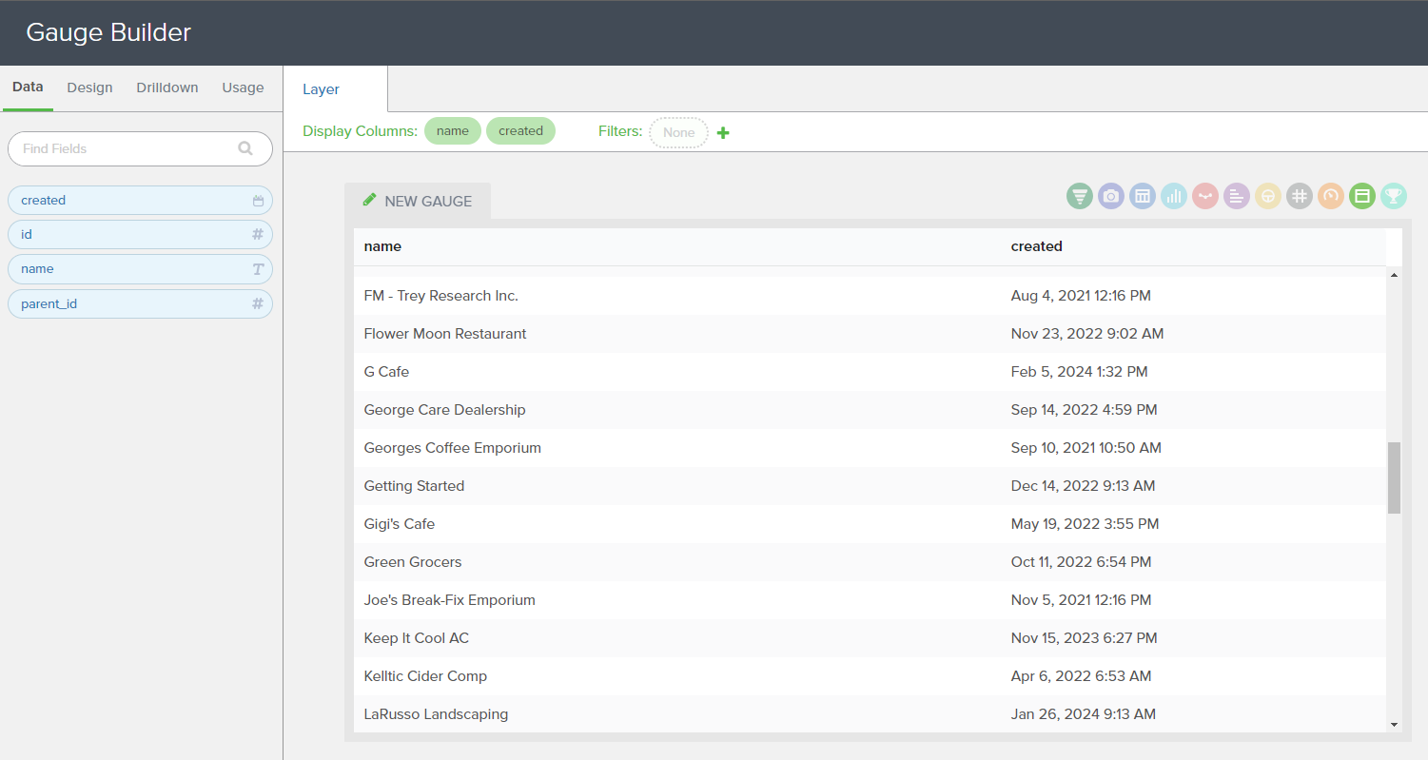1428x760 pixels.
Task: Select the line chart gauge icon
Action: point(1204,197)
